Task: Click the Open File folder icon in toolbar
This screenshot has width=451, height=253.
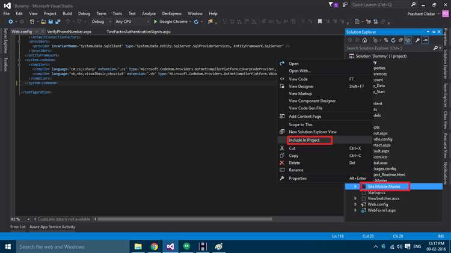Action: click(x=43, y=22)
